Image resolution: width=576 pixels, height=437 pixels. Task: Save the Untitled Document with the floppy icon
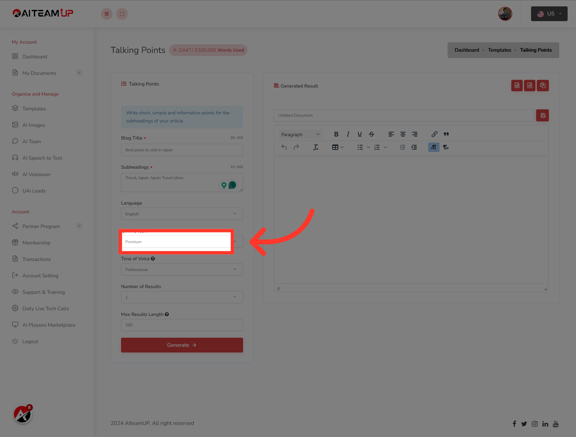pos(542,115)
